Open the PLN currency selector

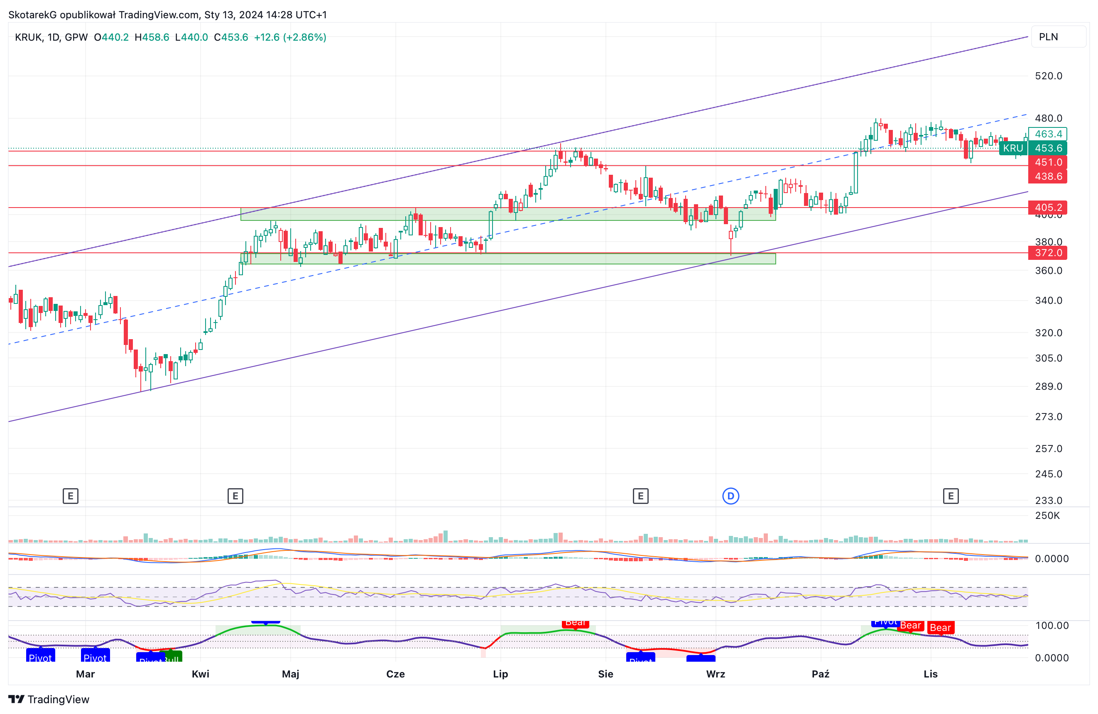coord(1058,37)
